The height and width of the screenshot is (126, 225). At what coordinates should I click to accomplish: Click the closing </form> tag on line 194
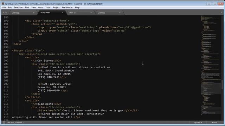click(x=37, y=34)
